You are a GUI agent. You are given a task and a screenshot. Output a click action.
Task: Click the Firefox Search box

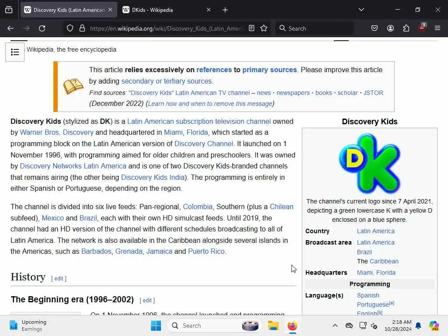314,28
